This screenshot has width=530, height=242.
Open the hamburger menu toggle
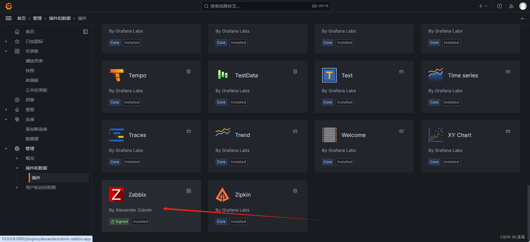pyautogui.click(x=9, y=18)
